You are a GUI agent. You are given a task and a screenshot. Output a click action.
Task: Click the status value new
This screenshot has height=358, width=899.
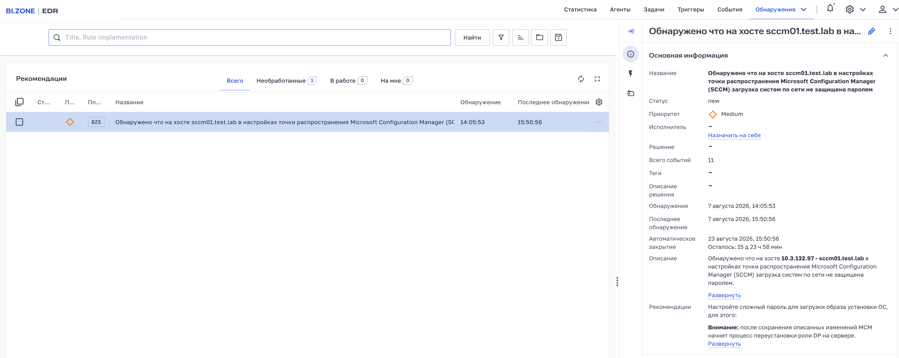click(x=713, y=101)
